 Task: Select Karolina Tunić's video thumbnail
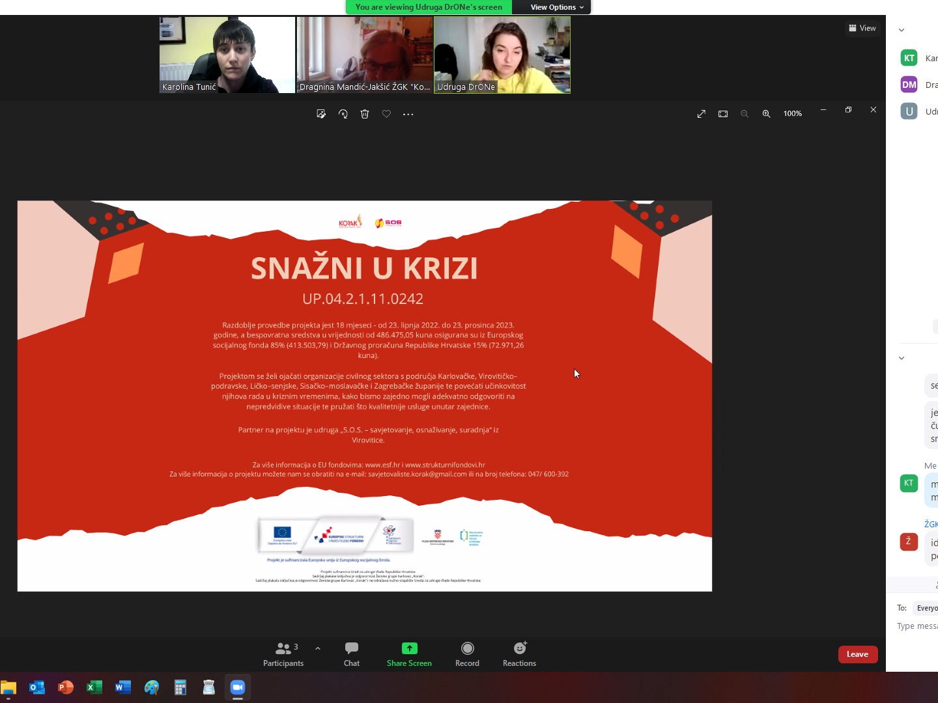click(x=227, y=55)
